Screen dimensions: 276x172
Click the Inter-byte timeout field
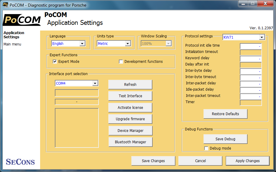point(251,77)
